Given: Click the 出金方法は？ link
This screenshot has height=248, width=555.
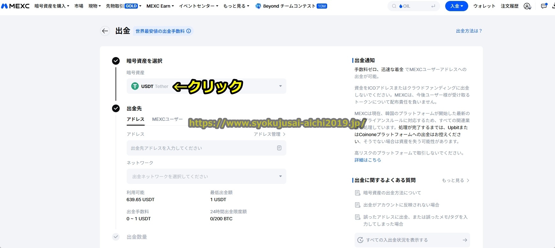Looking at the screenshot, I should (x=469, y=31).
